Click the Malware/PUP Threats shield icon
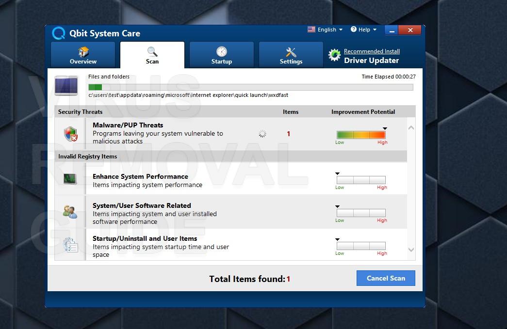 (70, 134)
